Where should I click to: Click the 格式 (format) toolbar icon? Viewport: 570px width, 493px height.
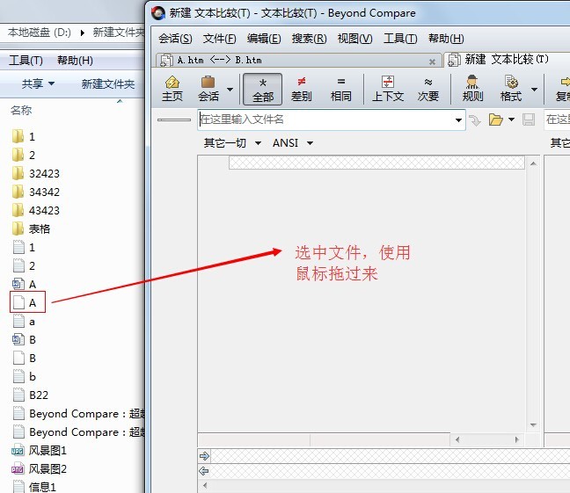tap(511, 89)
